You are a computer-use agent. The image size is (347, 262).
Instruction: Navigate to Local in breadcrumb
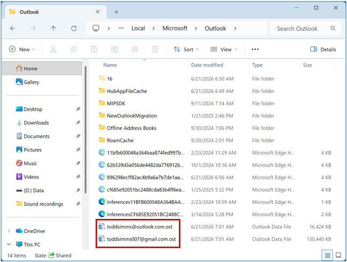(138, 28)
